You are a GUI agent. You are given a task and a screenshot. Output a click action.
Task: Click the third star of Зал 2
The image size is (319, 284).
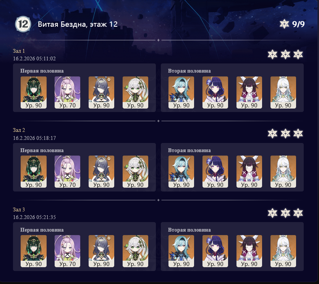tap(298, 133)
